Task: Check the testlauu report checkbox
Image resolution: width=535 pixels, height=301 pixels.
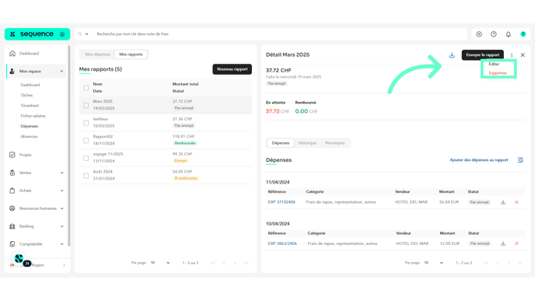Action: click(86, 123)
